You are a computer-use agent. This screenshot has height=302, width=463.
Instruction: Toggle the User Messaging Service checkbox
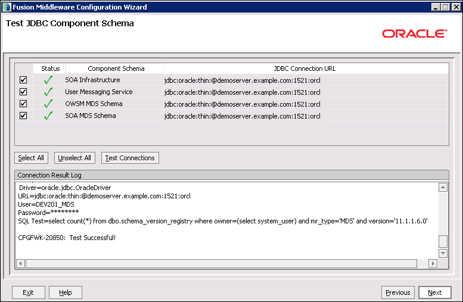pyautogui.click(x=23, y=92)
